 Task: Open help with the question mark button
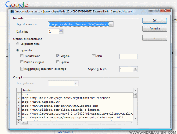[x=155, y=38]
